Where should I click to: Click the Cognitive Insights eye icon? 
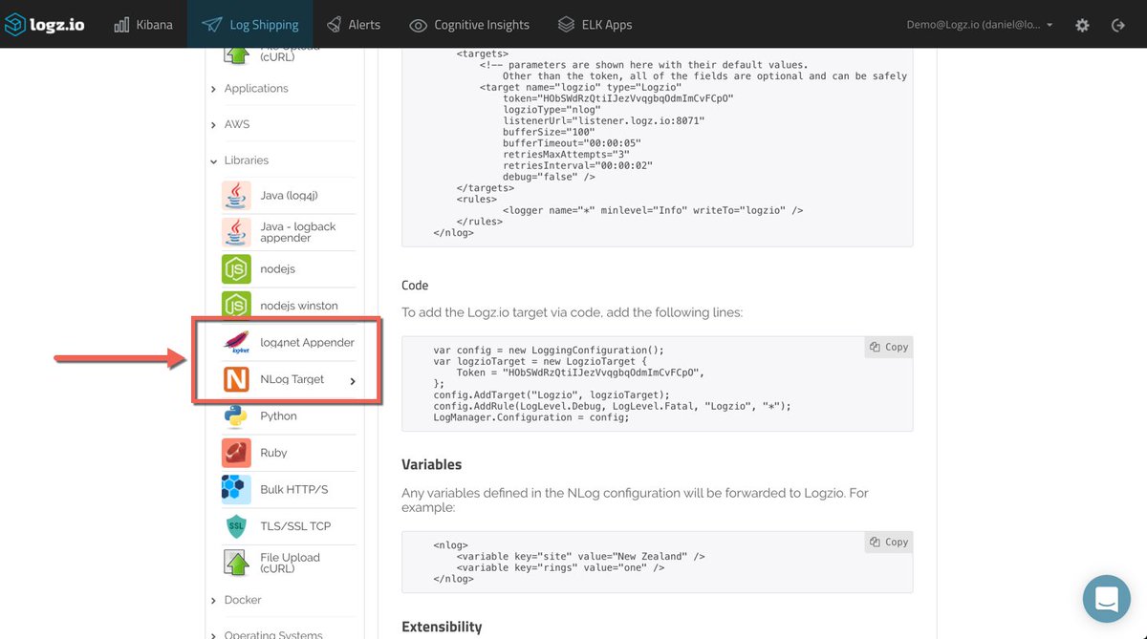coord(418,25)
